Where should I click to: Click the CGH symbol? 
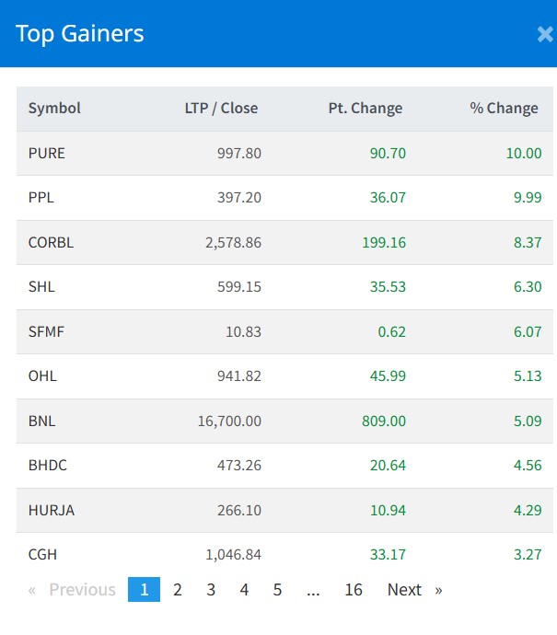(42, 555)
